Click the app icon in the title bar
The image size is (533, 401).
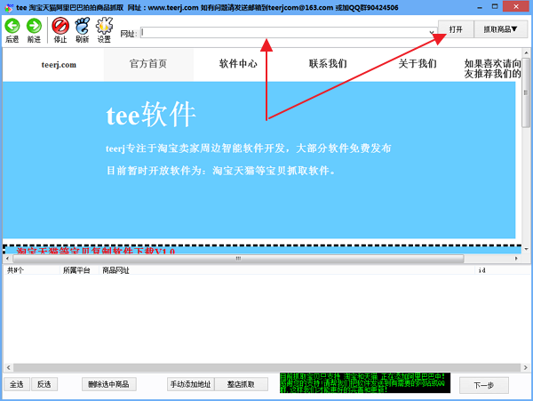pos(9,7)
